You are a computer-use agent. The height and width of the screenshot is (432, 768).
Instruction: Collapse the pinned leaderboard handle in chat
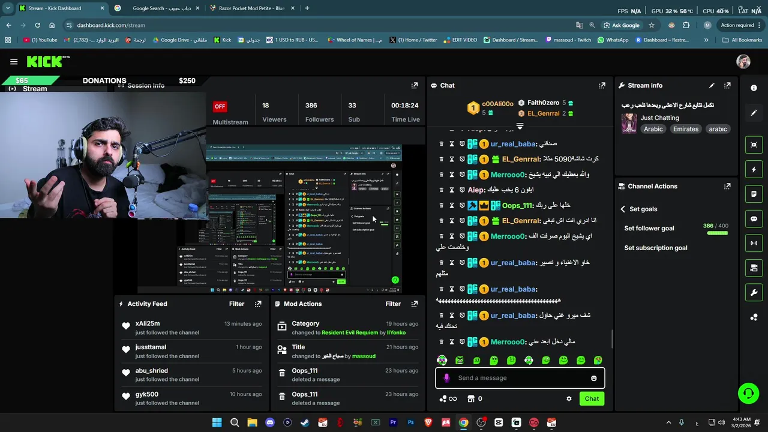pos(520,127)
